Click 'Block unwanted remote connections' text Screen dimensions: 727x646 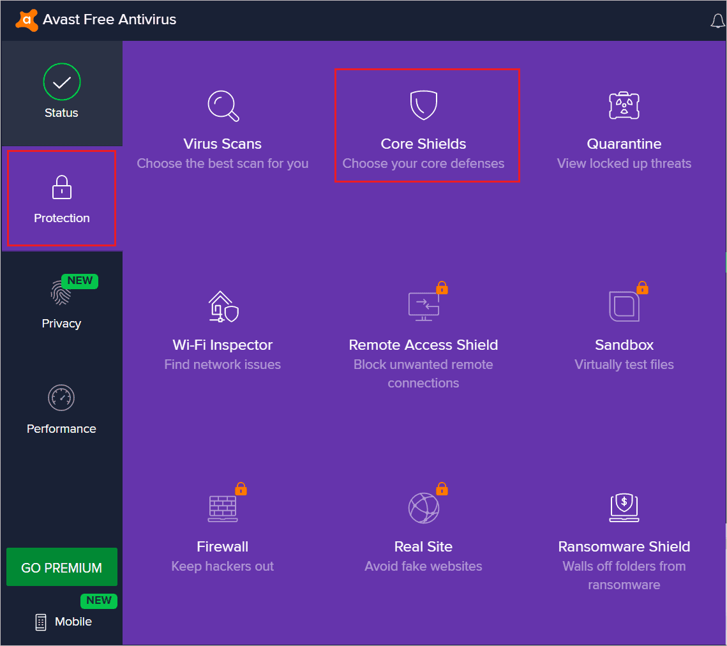(423, 374)
